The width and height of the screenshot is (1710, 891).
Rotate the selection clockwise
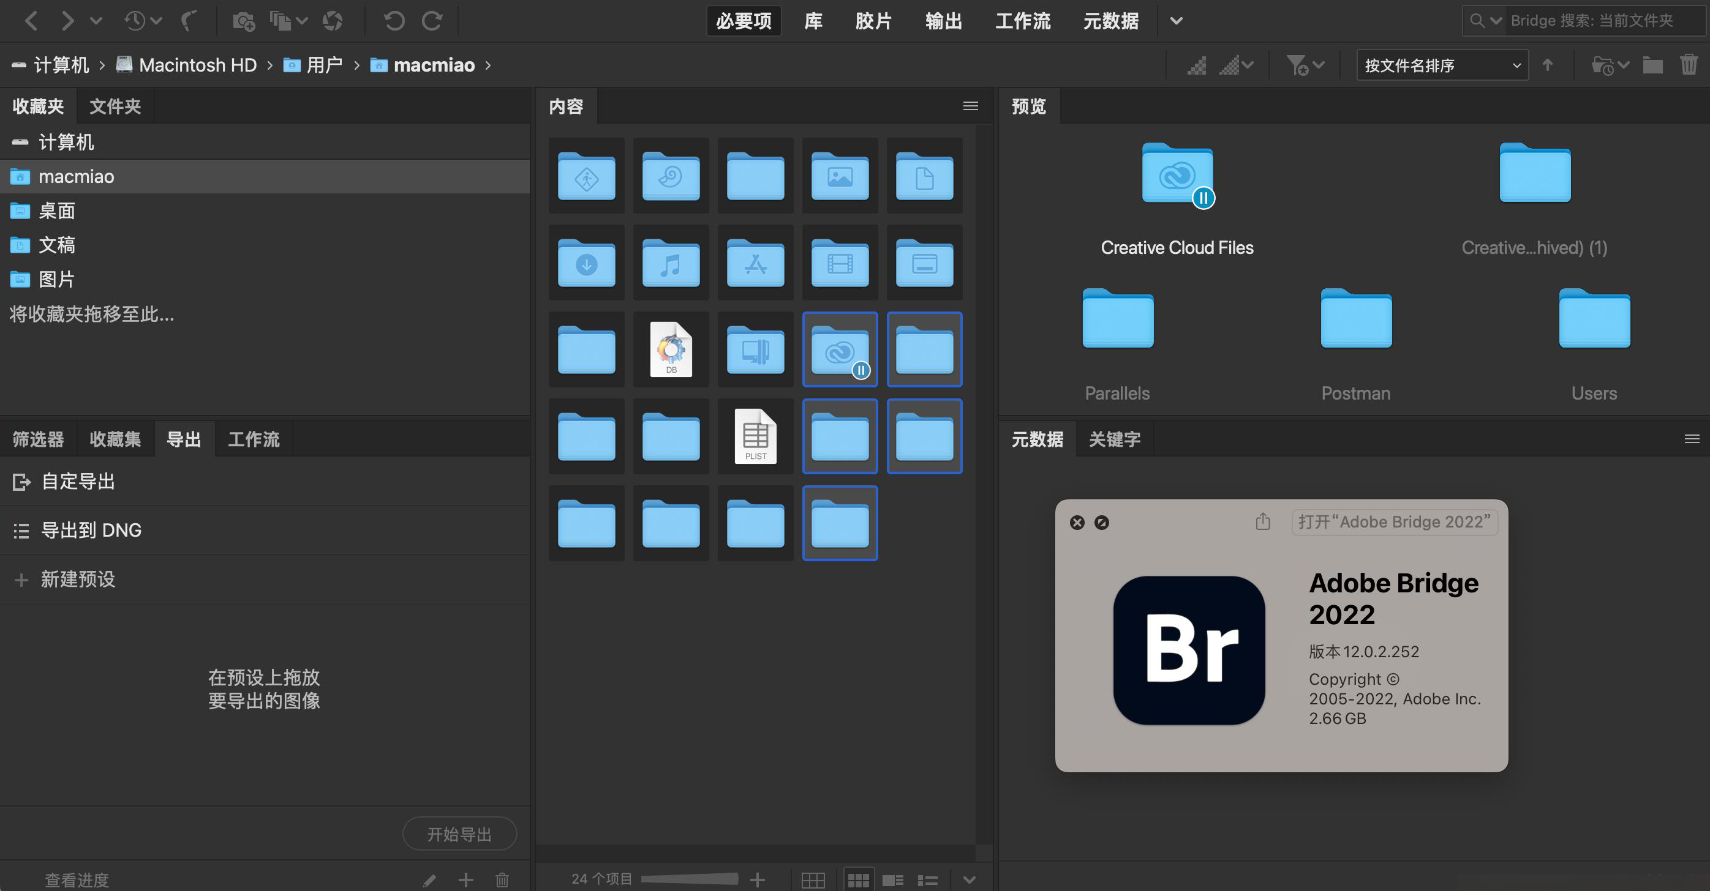[432, 21]
